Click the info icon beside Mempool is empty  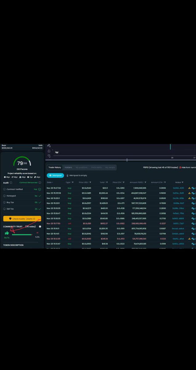(x=67, y=175)
